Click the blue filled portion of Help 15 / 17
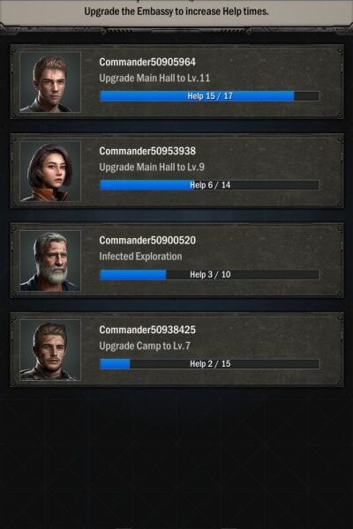Screen dimensions: 353x529 [x=197, y=96]
